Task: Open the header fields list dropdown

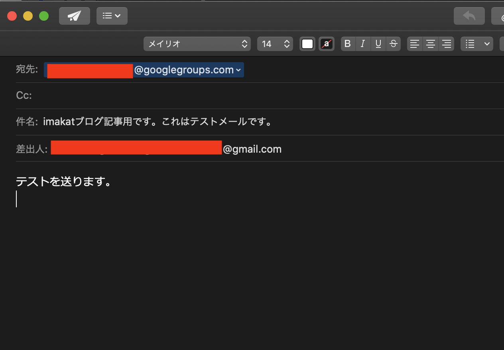Action: [x=112, y=16]
